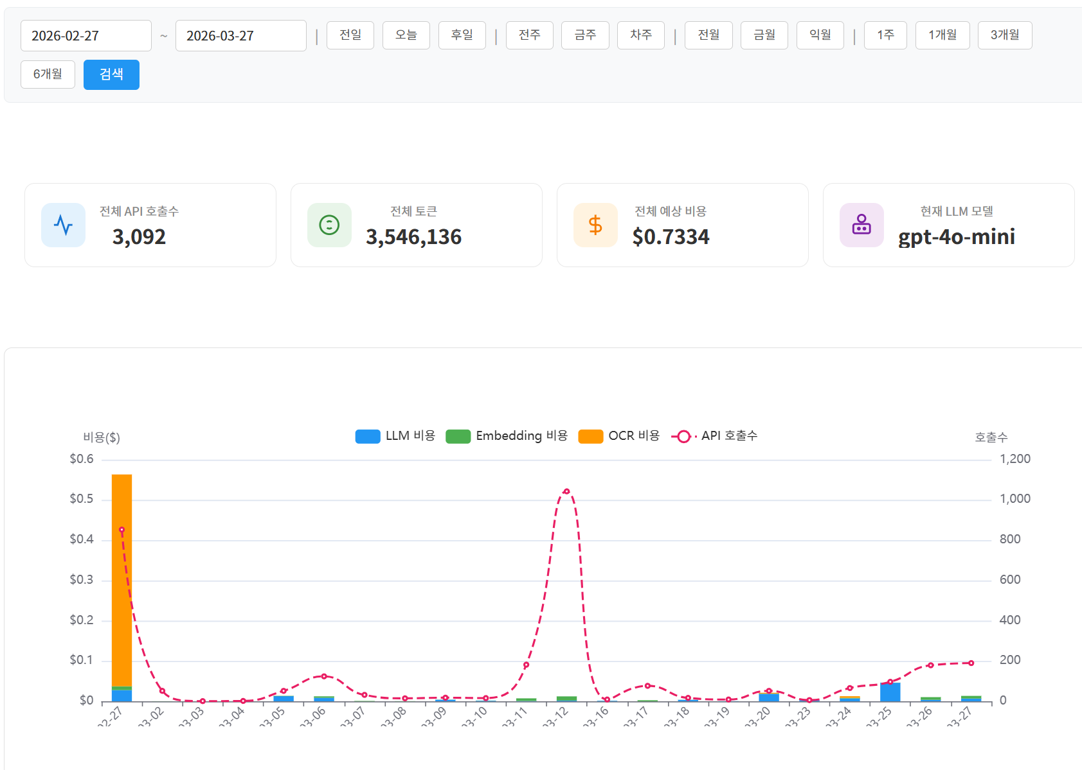Toggle Embedding 비용 legend series
This screenshot has height=770, width=1082.
click(x=507, y=436)
